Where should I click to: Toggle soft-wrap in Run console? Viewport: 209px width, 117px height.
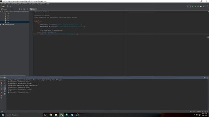pos(5,86)
